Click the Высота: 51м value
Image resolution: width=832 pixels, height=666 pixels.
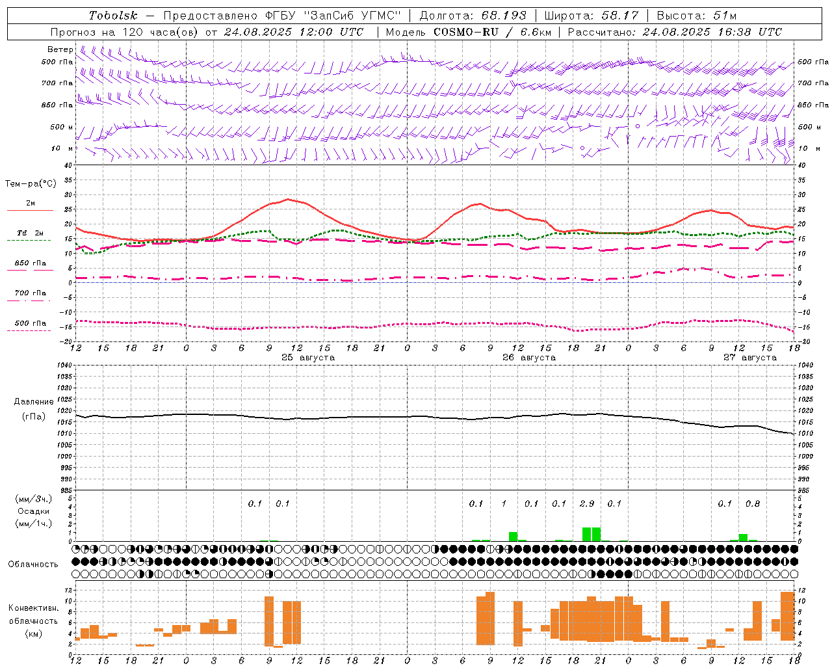point(697,16)
